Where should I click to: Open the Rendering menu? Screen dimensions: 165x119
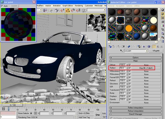[x=78, y=5]
